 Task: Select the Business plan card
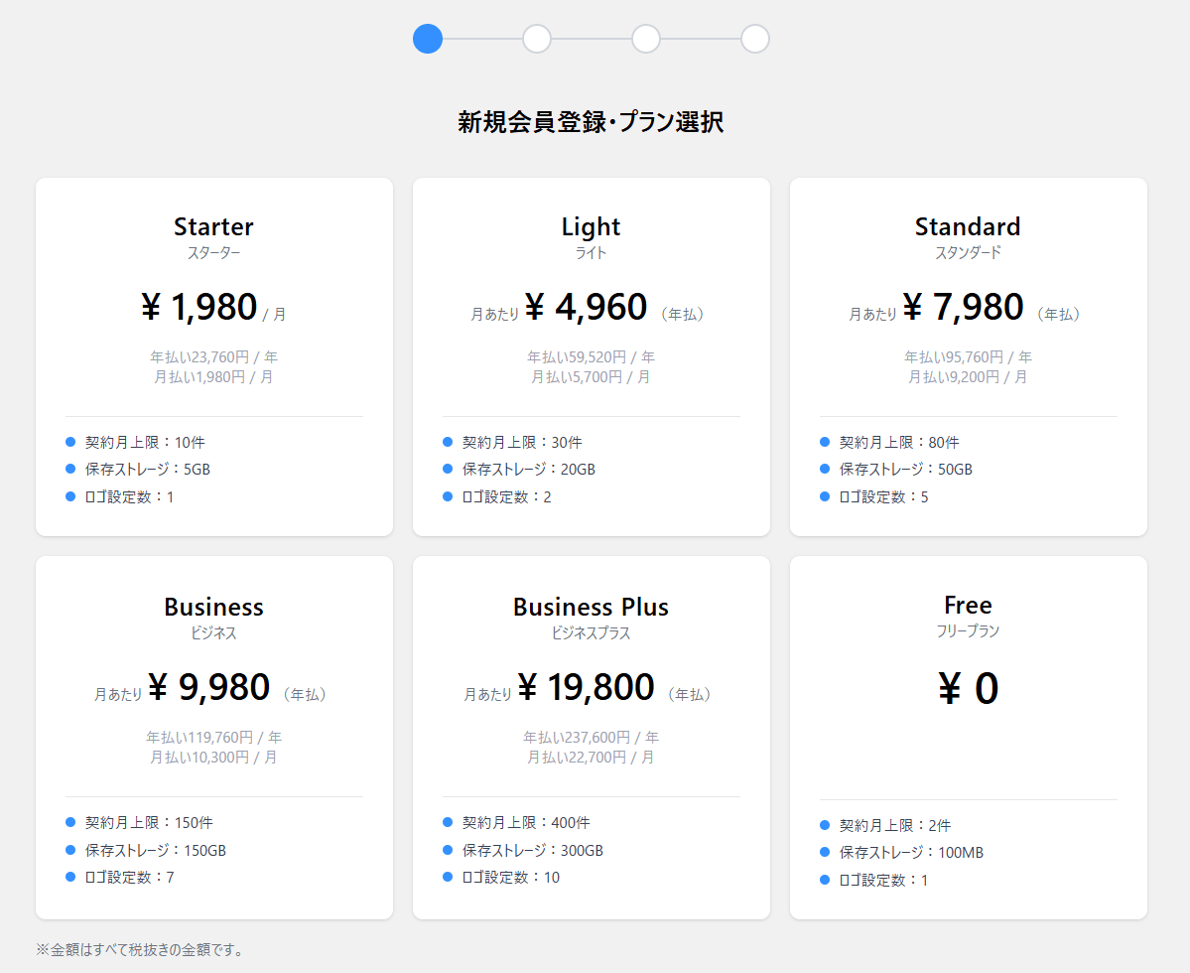coord(213,737)
